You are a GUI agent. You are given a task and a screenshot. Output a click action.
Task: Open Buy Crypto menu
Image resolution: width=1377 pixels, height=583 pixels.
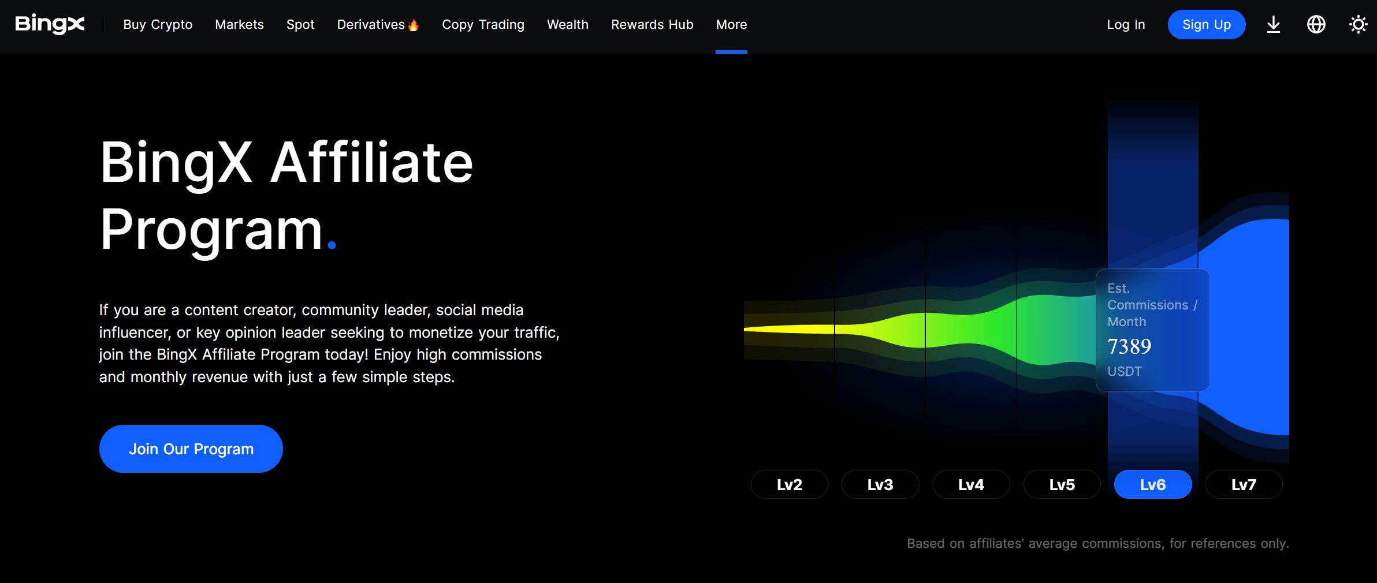(x=158, y=25)
